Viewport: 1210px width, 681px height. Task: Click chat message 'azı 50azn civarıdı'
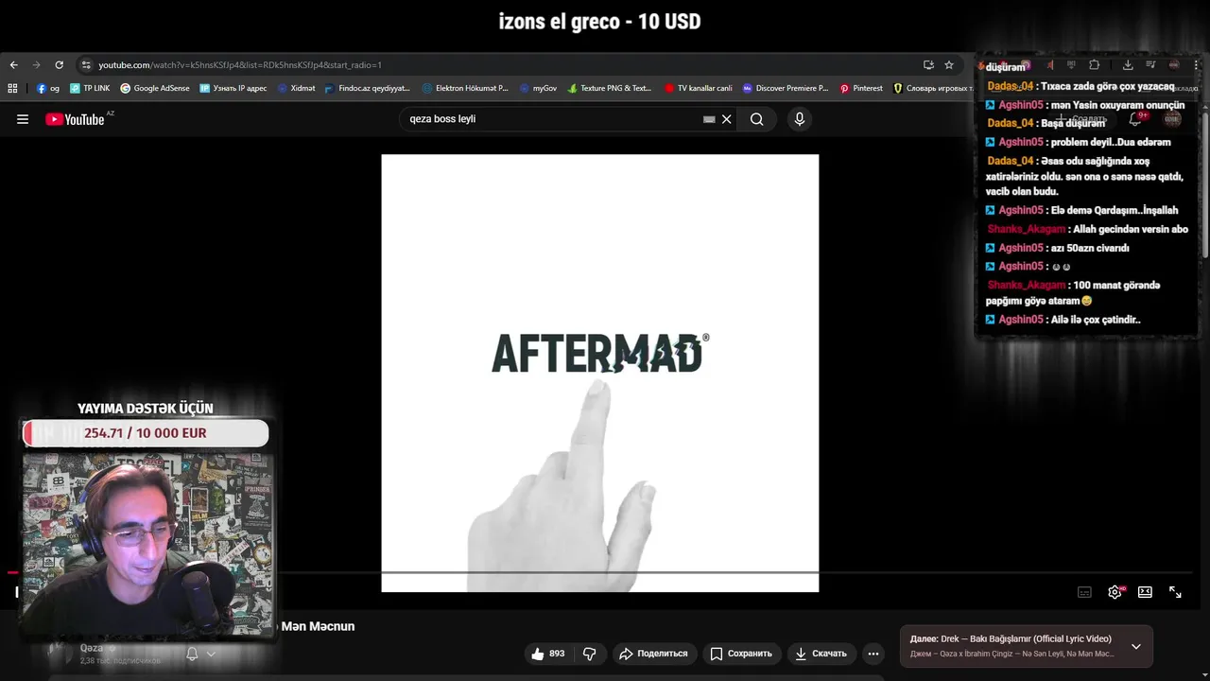click(x=1090, y=248)
